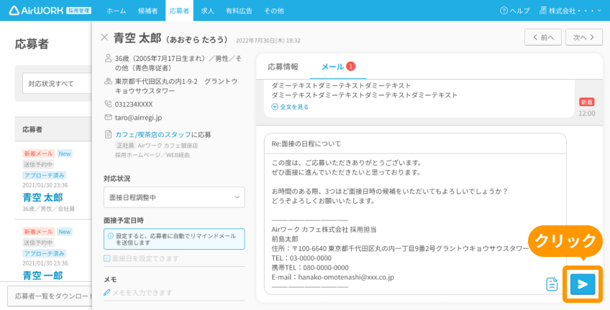610x310 pixels.
Task: Go to the previous applicant with 前へ
Action: [543, 37]
